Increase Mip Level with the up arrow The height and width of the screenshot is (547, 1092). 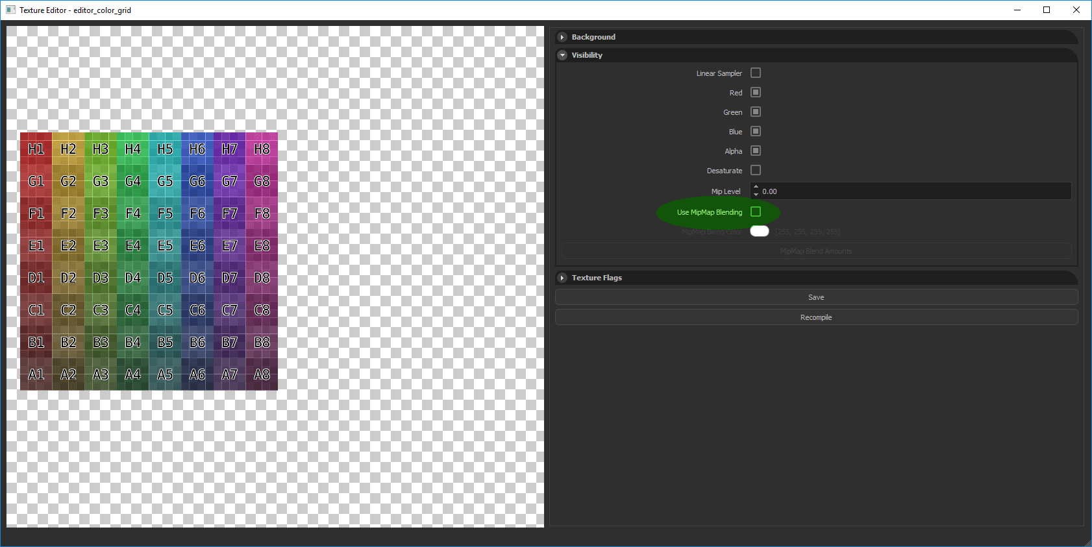(756, 188)
